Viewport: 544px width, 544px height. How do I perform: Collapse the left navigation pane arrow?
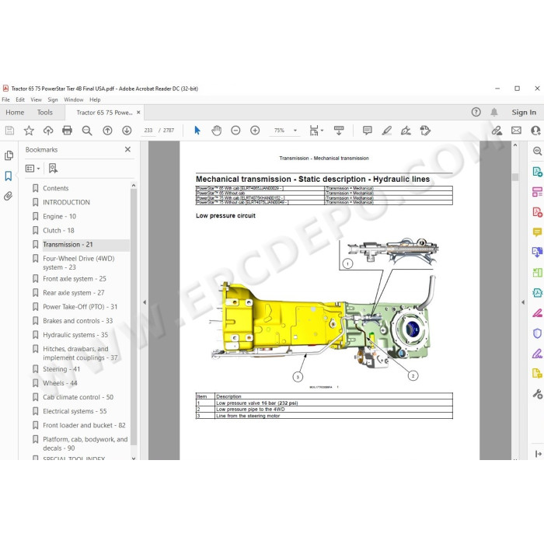pyautogui.click(x=145, y=302)
